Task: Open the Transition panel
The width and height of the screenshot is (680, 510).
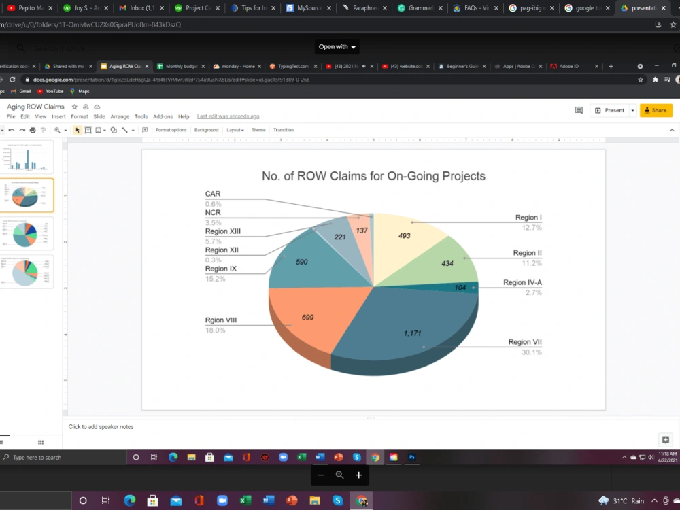Action: (284, 130)
